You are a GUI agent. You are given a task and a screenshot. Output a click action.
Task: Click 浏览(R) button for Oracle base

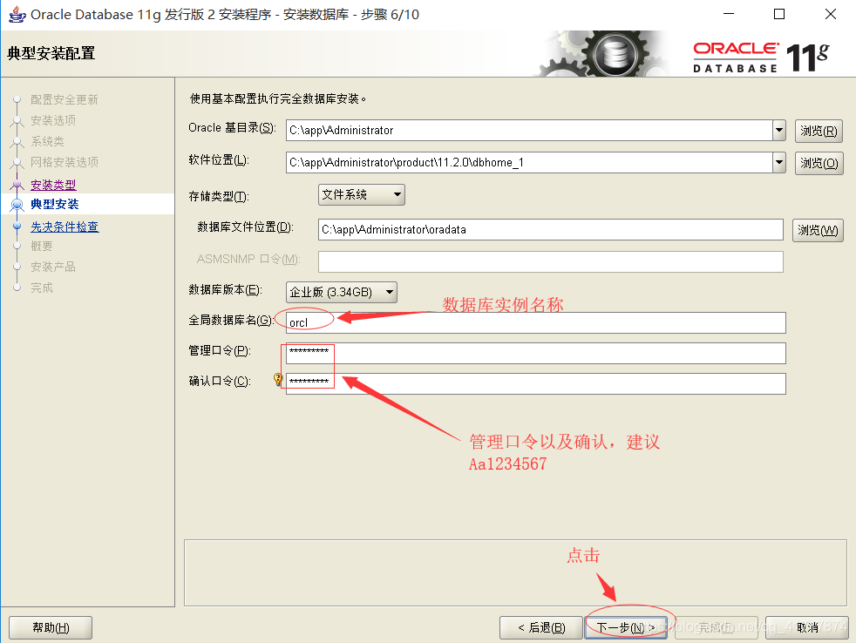(819, 131)
